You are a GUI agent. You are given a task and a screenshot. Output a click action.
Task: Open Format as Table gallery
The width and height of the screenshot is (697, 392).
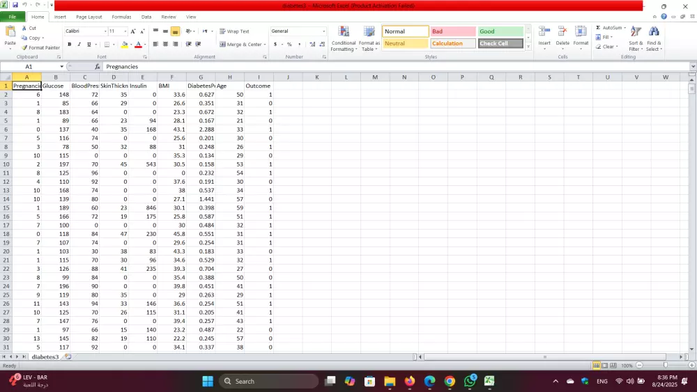(369, 38)
